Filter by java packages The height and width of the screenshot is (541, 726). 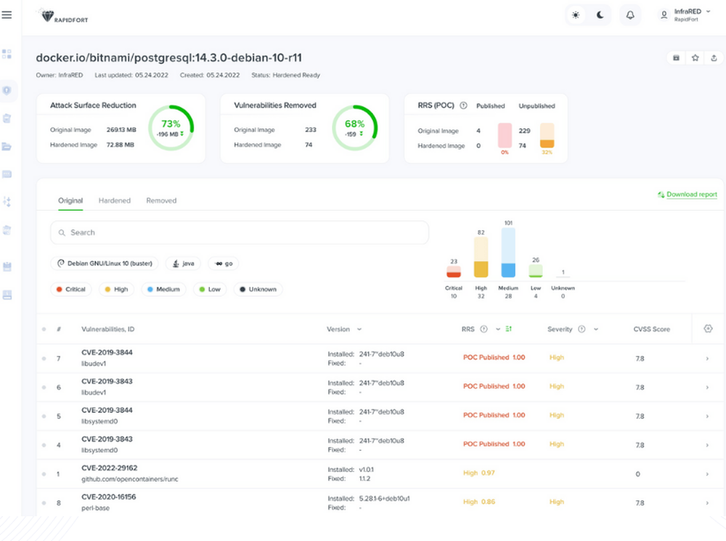tap(184, 264)
